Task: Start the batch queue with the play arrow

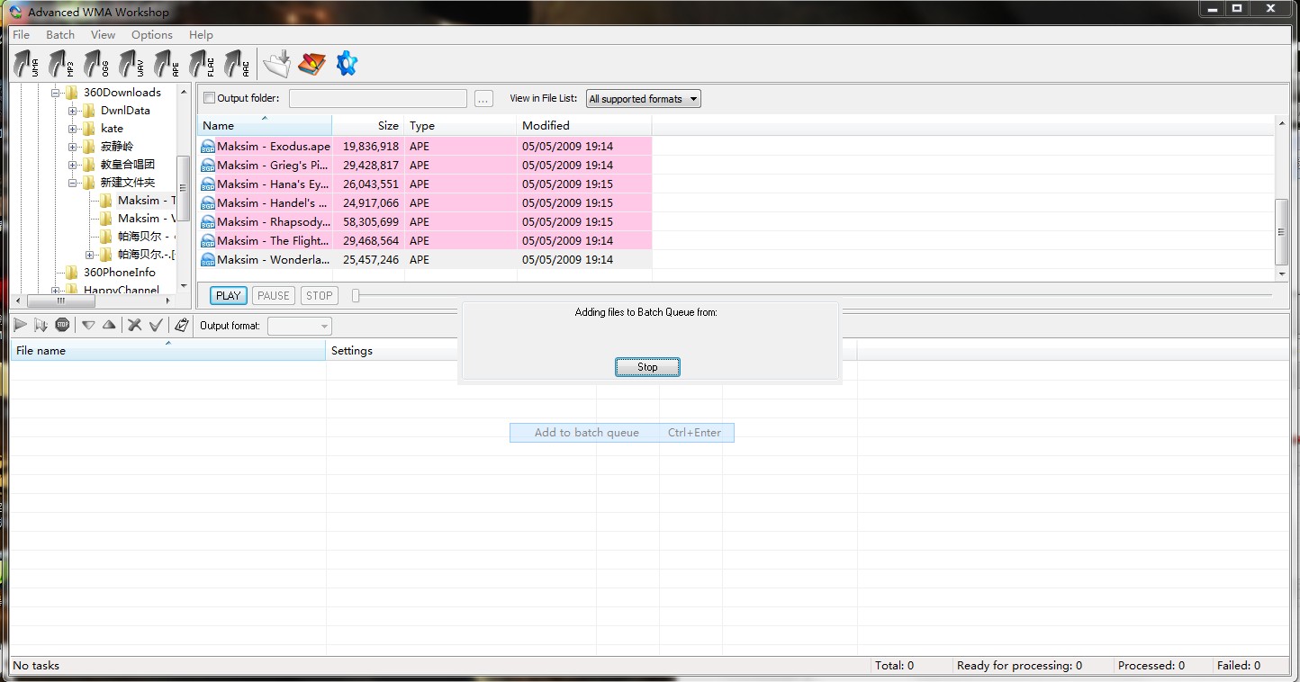Action: coord(20,325)
